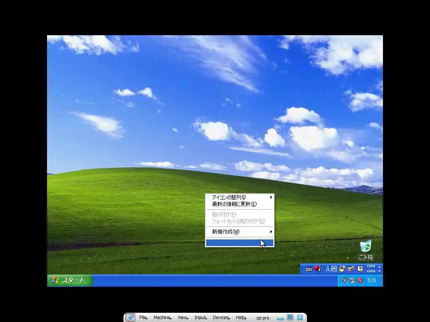430x322 pixels.
Task: Open the VirtualBox File menu
Action: 143,318
